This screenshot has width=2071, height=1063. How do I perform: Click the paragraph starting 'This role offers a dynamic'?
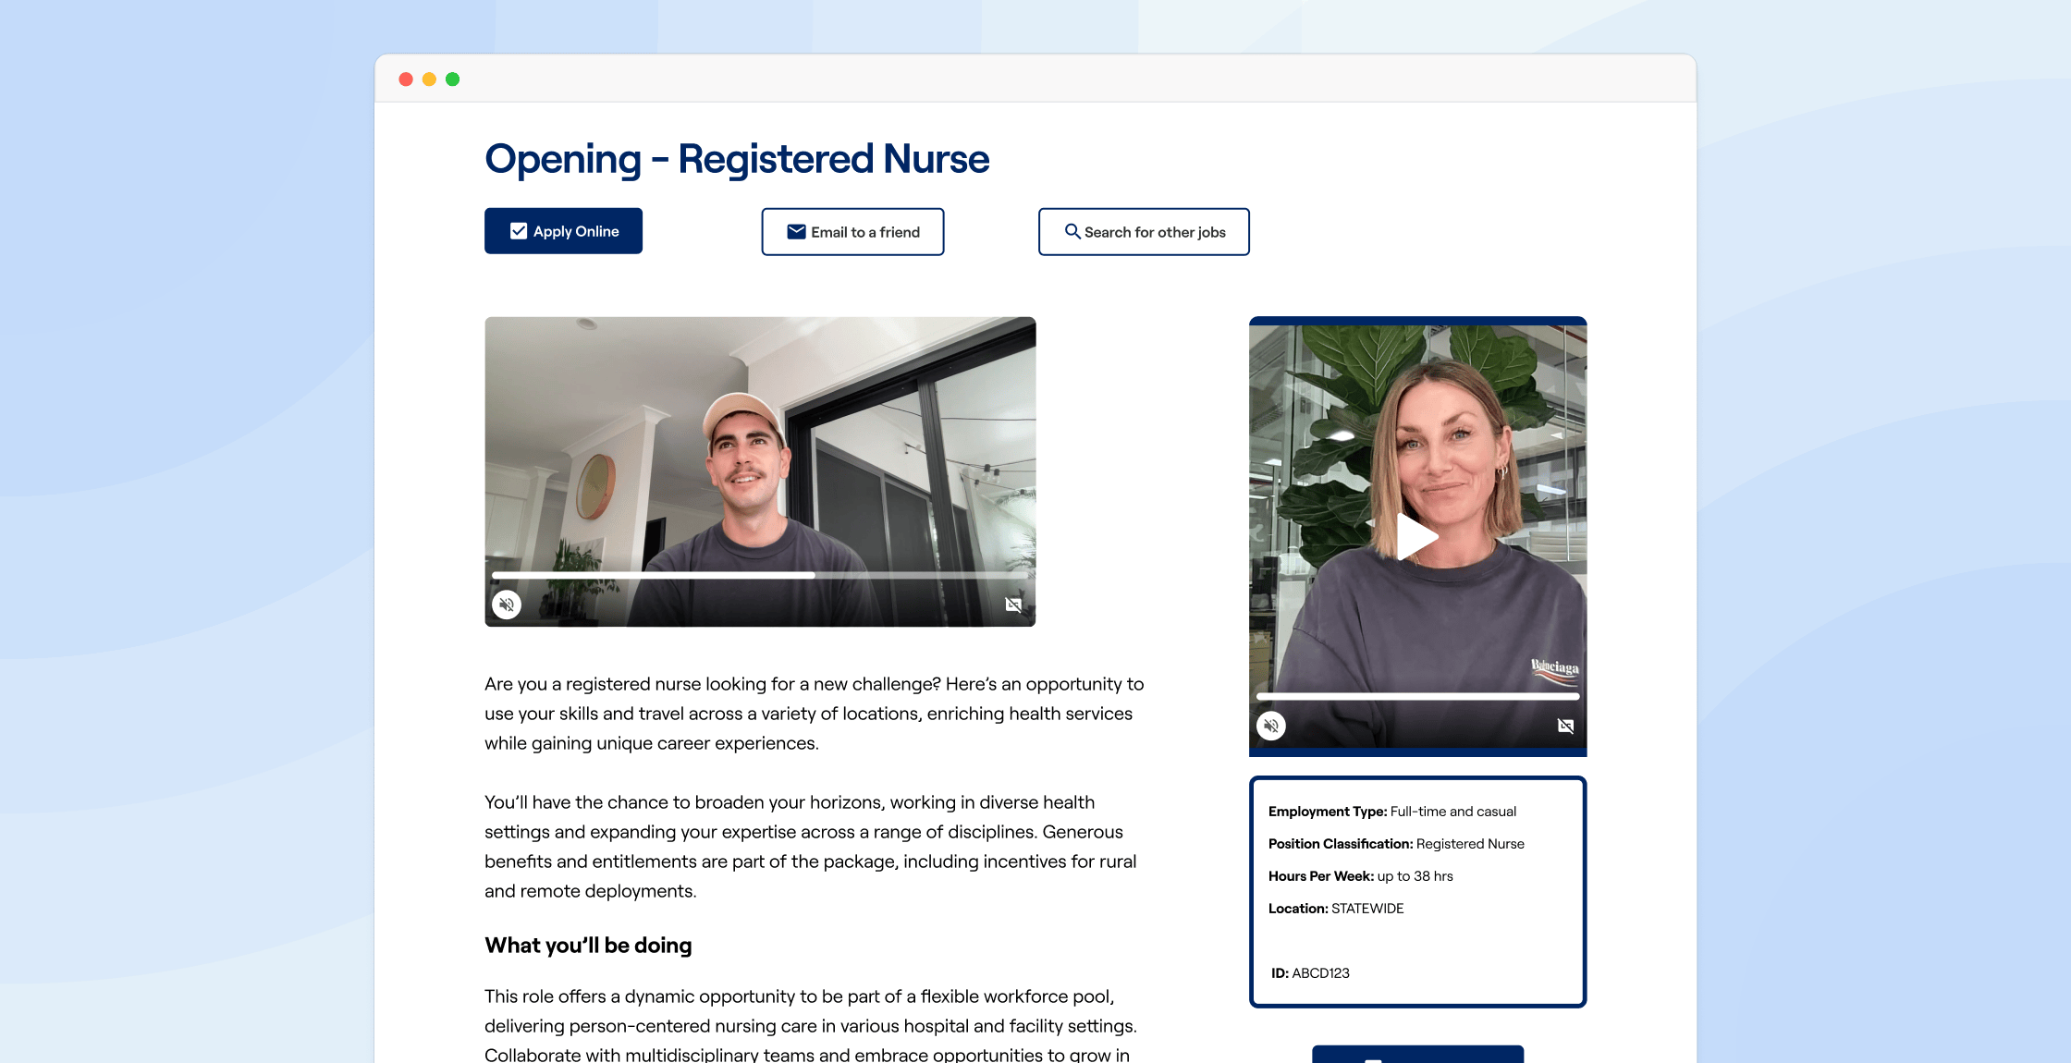811,1024
